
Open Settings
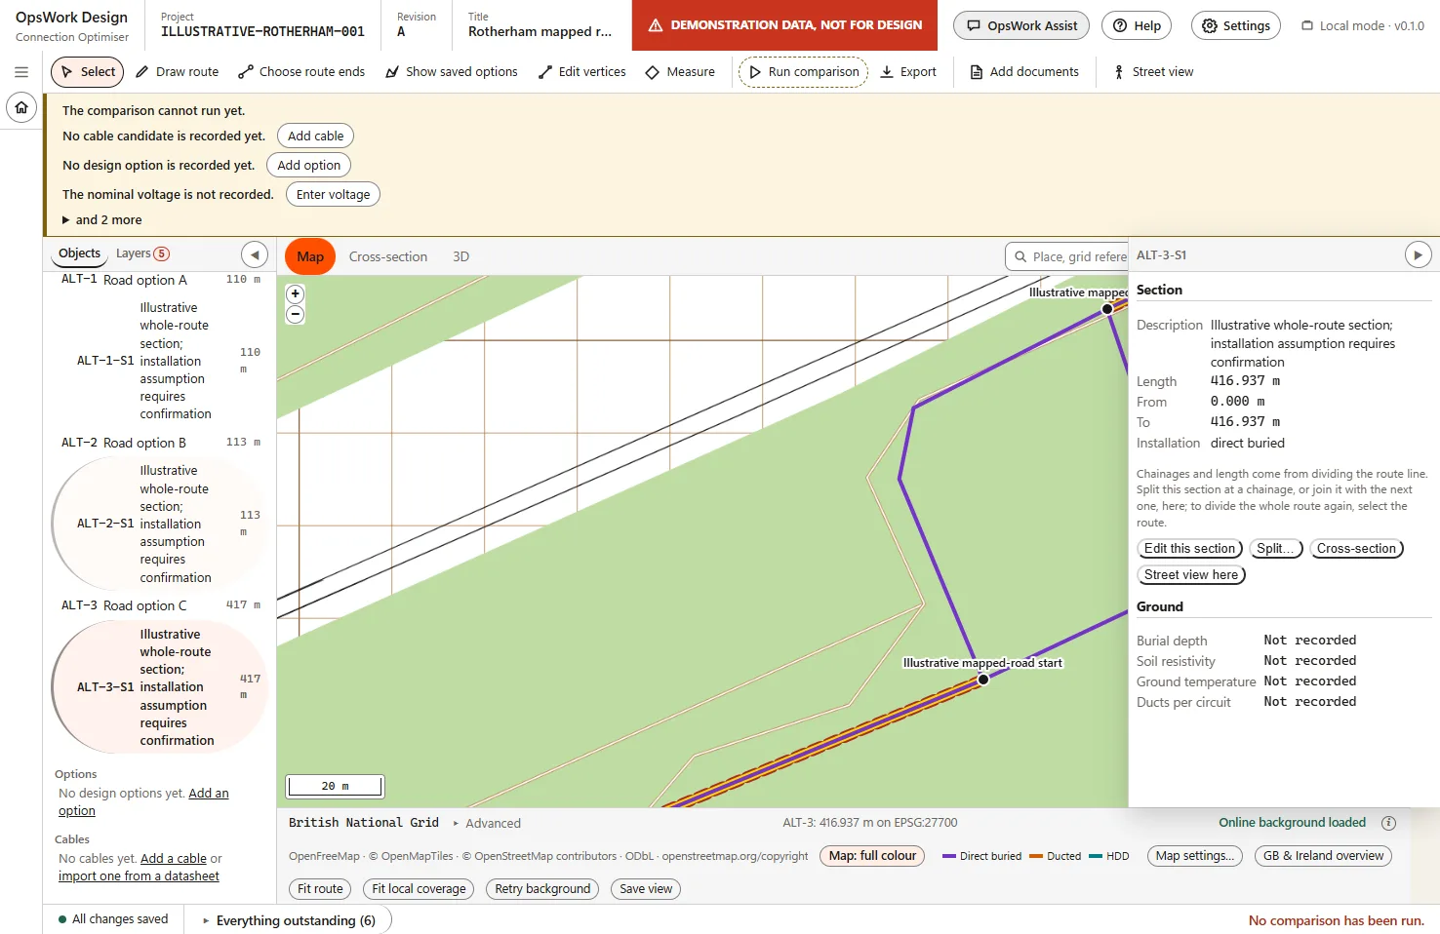1236,25
